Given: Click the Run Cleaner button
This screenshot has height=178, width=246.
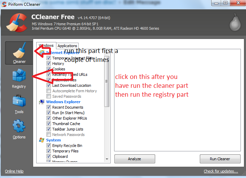Looking at the screenshot, I should click(x=220, y=159).
